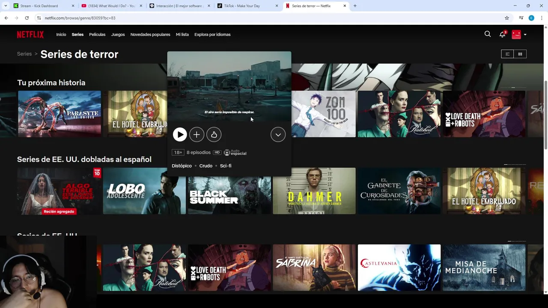This screenshot has width=548, height=308.
Task: Open the Netflix search icon
Action: [x=488, y=34]
